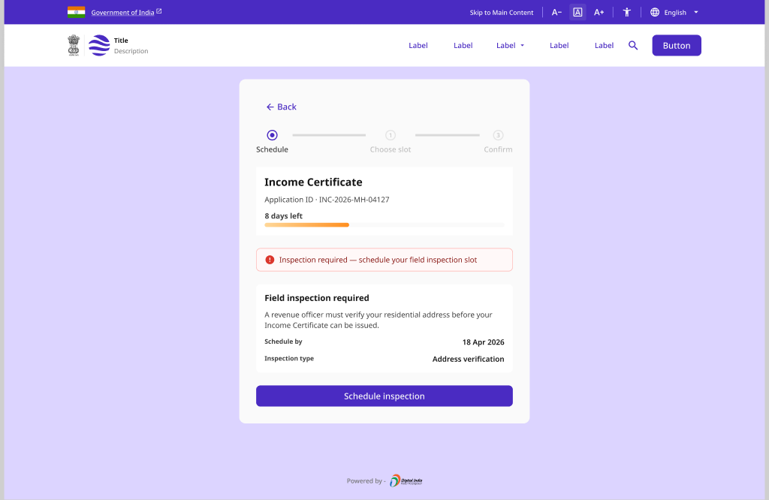Increase font size with A+ icon
The image size is (769, 500).
tap(599, 12)
